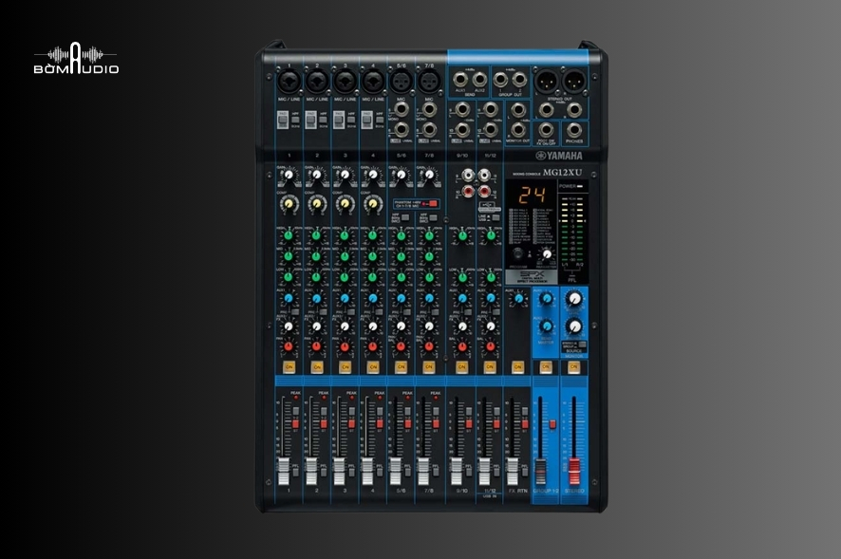841x559 pixels.
Task: Click the channel 4 fader cap
Action: 367,472
